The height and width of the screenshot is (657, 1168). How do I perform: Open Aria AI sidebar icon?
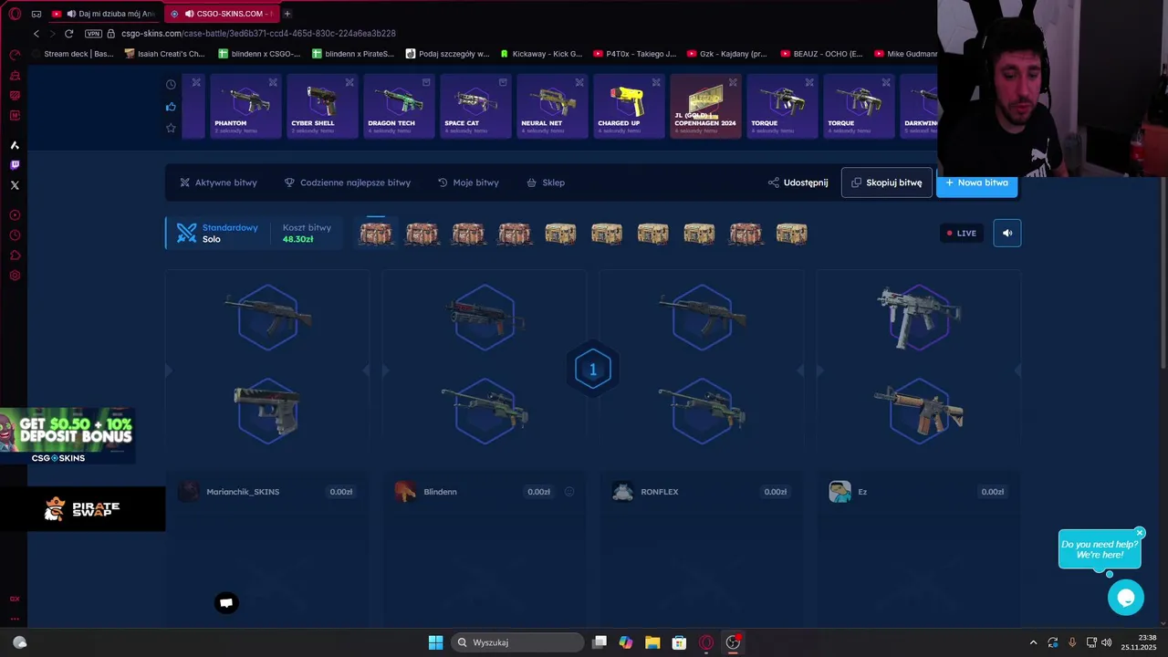15,145
